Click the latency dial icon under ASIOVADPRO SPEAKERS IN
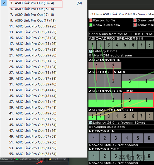 [x=91, y=51]
